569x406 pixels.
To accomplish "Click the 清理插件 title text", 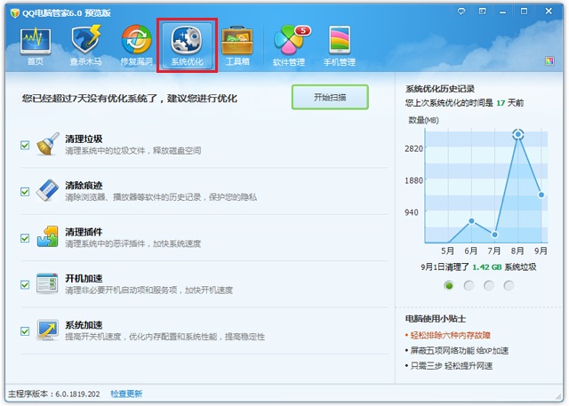I will pos(84,232).
